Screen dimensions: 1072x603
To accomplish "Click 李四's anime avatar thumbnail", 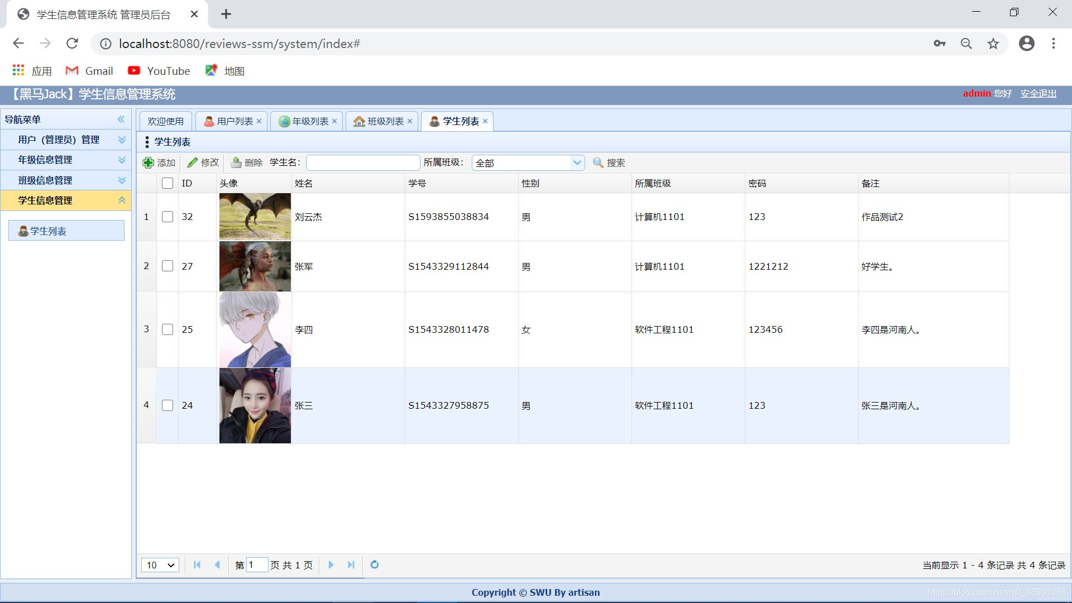I will click(x=255, y=329).
